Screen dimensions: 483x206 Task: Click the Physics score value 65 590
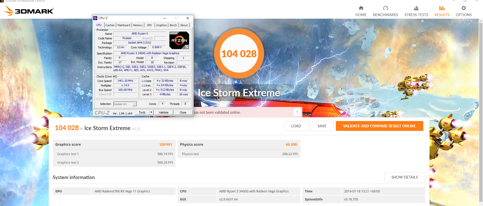tap(291, 144)
